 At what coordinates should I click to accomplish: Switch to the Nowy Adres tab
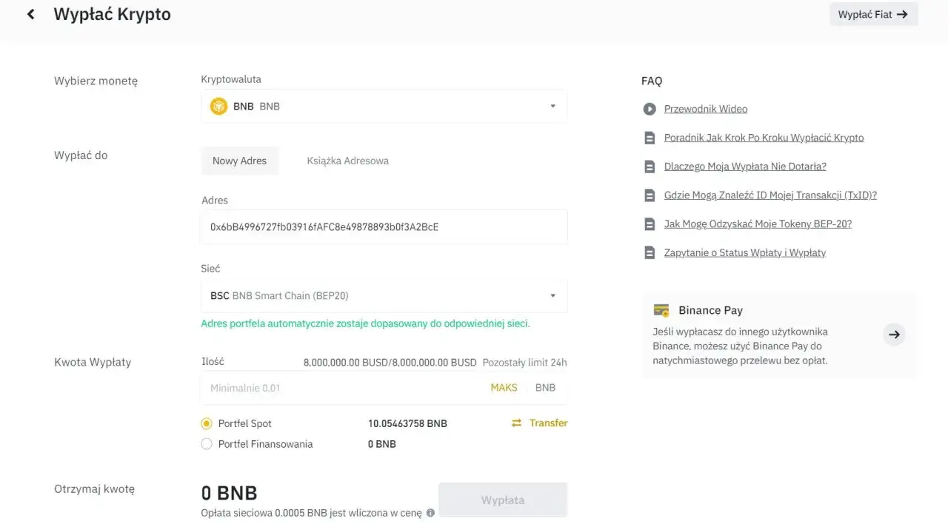240,160
